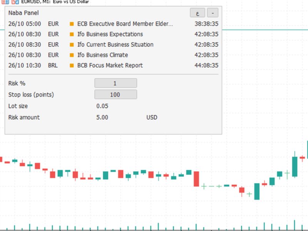Click the Lot size value 0.05
The width and height of the screenshot is (308, 231).
tap(102, 106)
